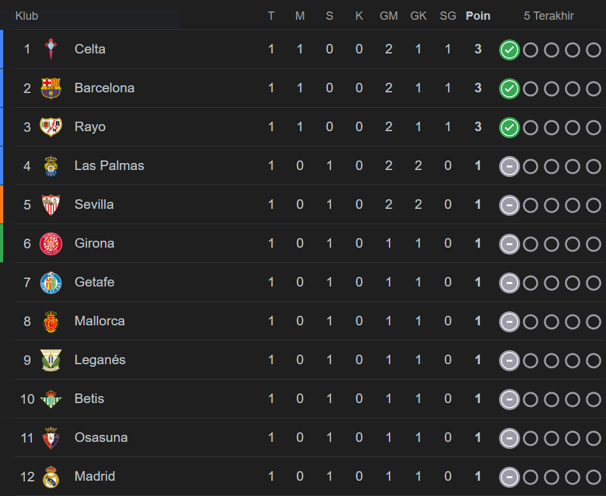The width and height of the screenshot is (606, 496).
Task: Click the Sevilla club crest icon
Action: point(51,204)
